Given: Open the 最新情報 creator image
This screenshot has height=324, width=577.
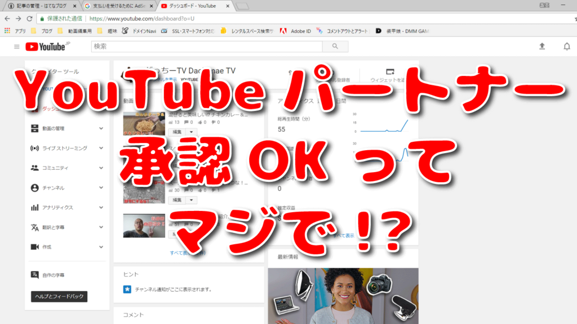Looking at the screenshot, I should [x=343, y=296].
